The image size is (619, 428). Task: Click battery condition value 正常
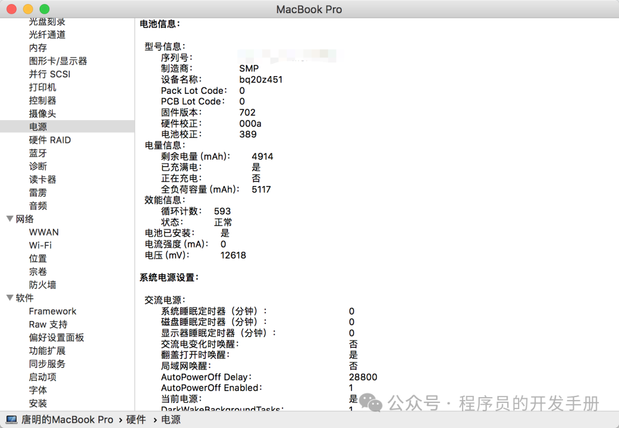[223, 222]
